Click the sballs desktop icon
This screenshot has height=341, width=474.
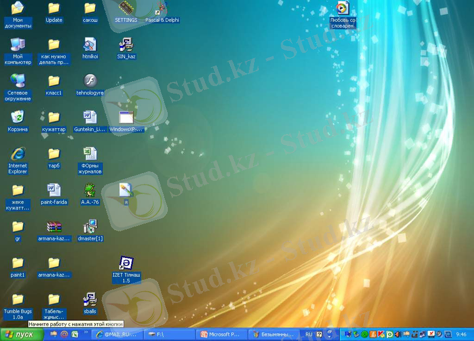pyautogui.click(x=89, y=299)
